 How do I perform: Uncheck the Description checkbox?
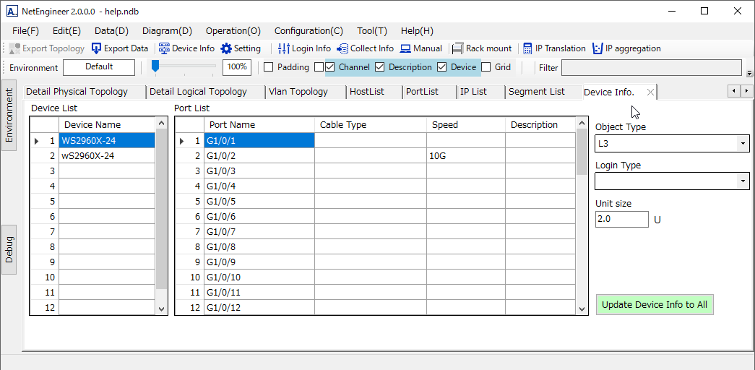pyautogui.click(x=379, y=67)
